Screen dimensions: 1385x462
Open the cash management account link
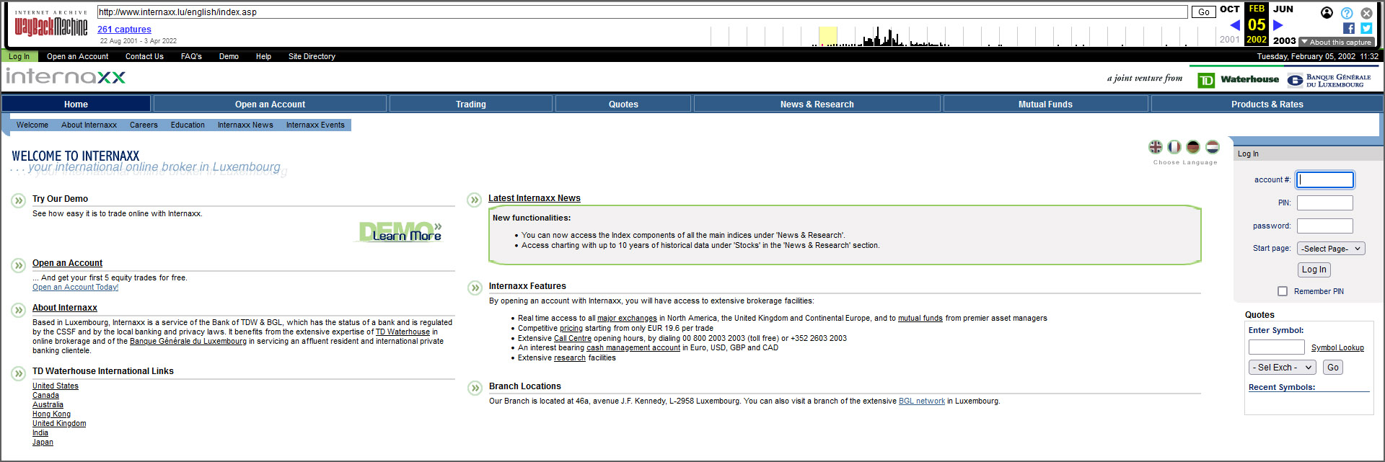click(633, 348)
